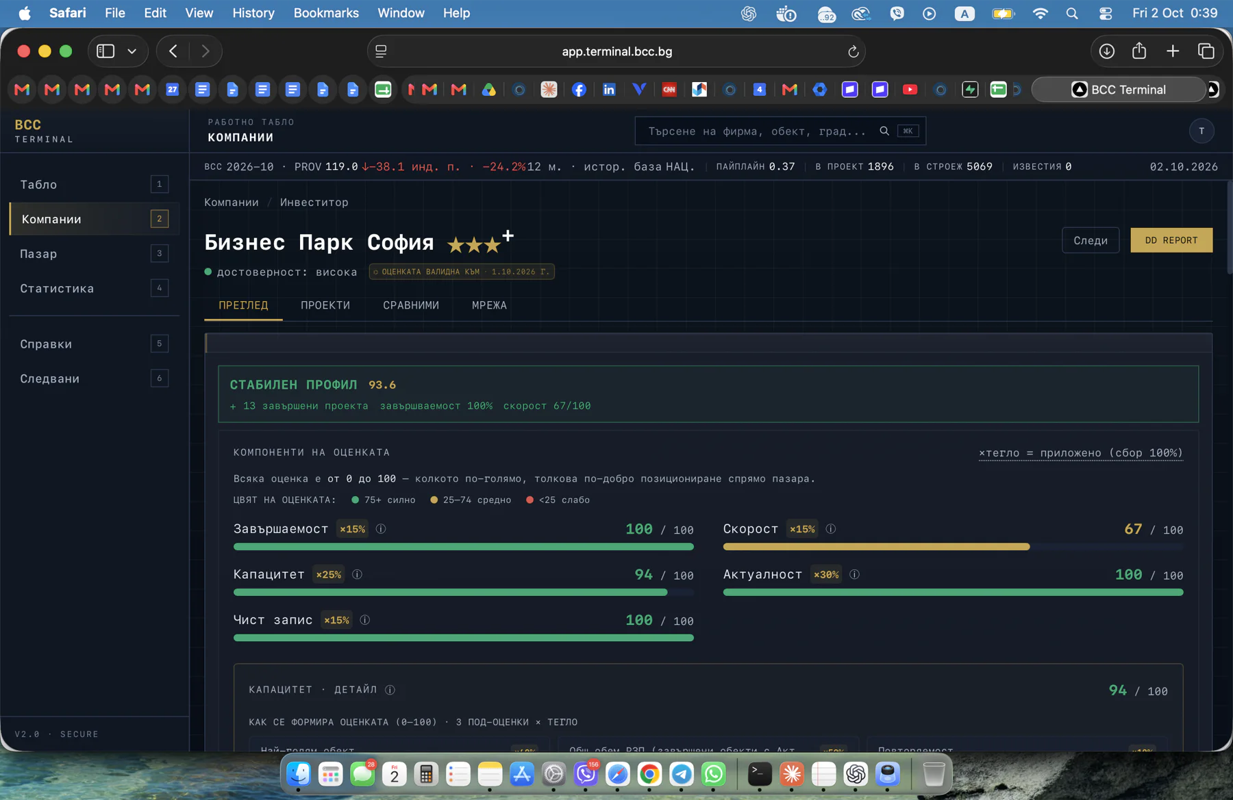Click info icon beside Капацитет score
Image resolution: width=1233 pixels, height=800 pixels.
357,575
